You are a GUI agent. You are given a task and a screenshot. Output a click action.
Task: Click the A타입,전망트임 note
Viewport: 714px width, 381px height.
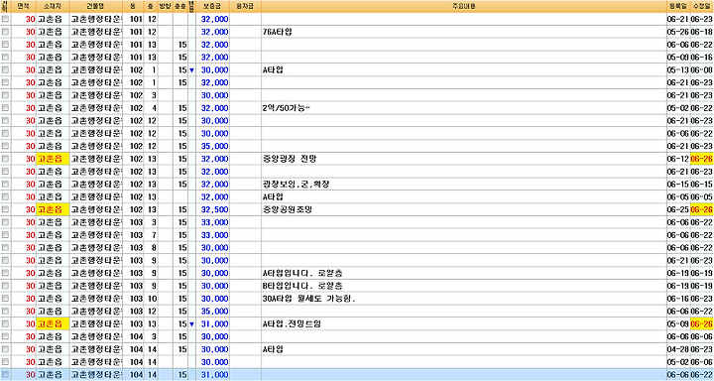pos(292,324)
